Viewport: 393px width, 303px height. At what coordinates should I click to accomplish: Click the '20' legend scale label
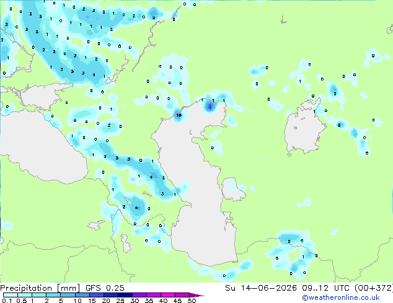pyautogui.click(x=106, y=301)
